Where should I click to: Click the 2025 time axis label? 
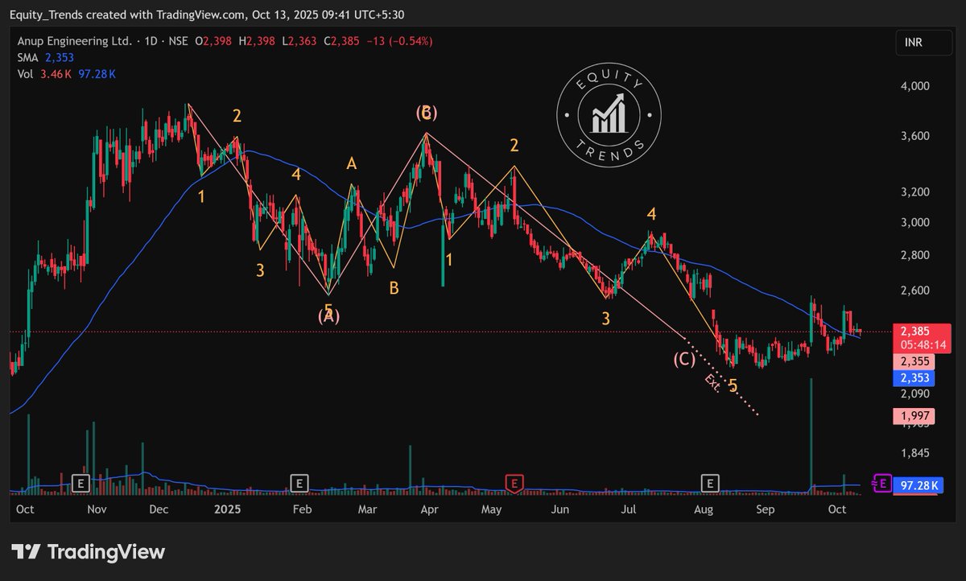pyautogui.click(x=228, y=509)
